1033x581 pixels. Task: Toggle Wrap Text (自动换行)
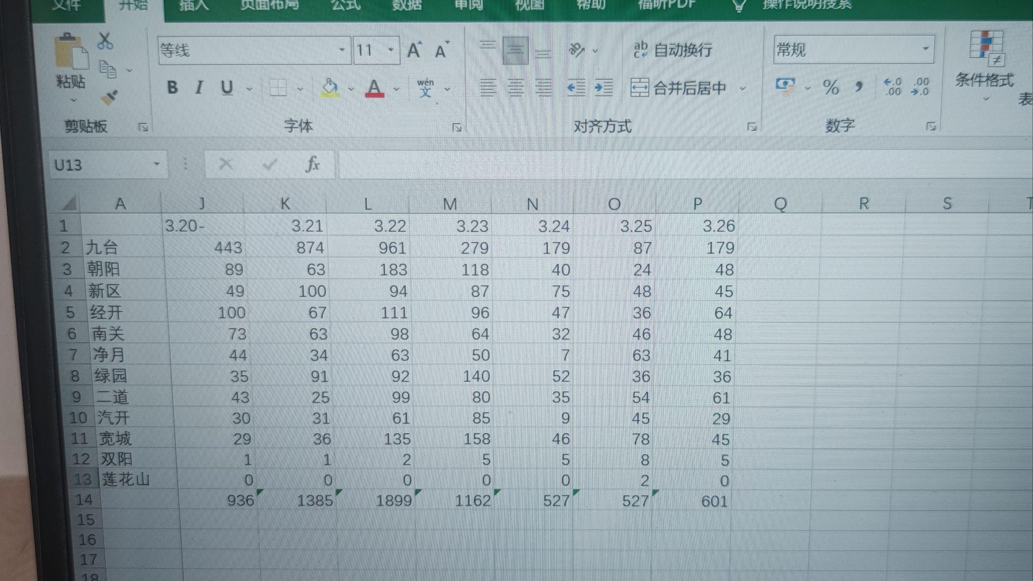point(673,50)
